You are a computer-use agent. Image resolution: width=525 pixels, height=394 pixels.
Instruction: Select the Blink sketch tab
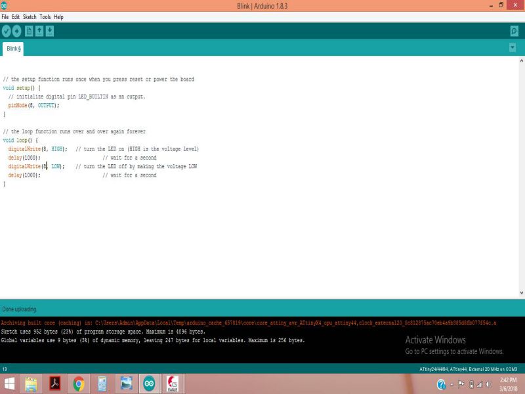tap(13, 49)
